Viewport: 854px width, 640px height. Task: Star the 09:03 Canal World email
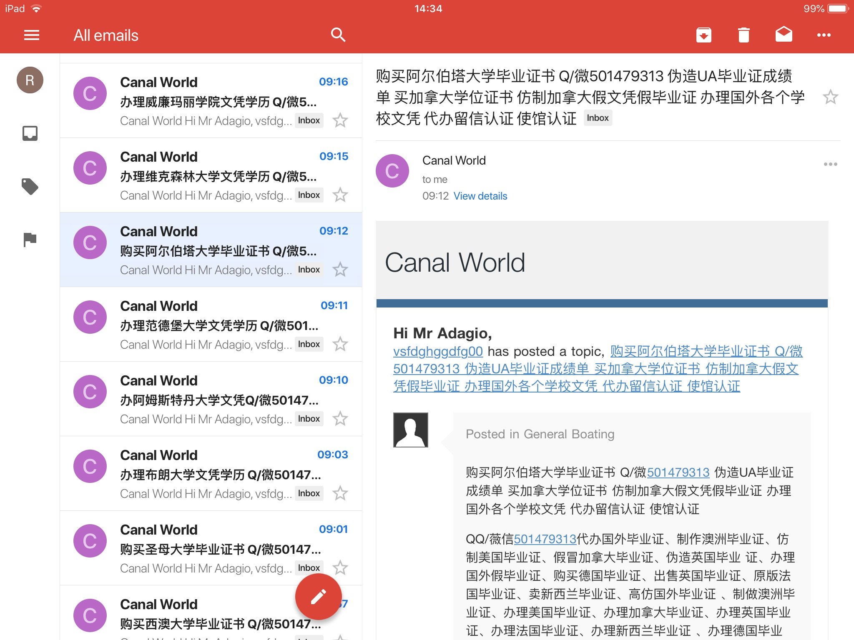(x=340, y=493)
